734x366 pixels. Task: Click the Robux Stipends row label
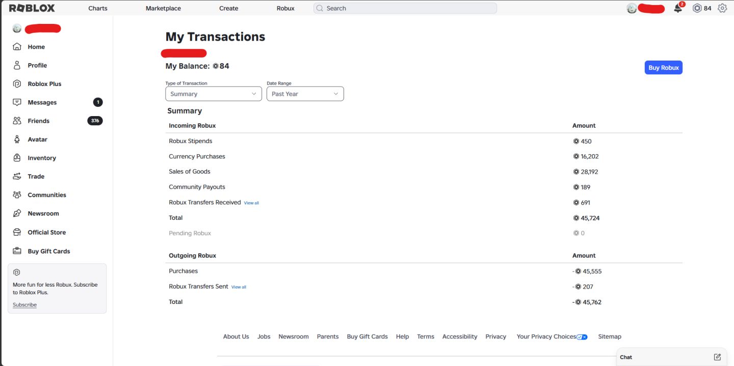[x=191, y=141]
